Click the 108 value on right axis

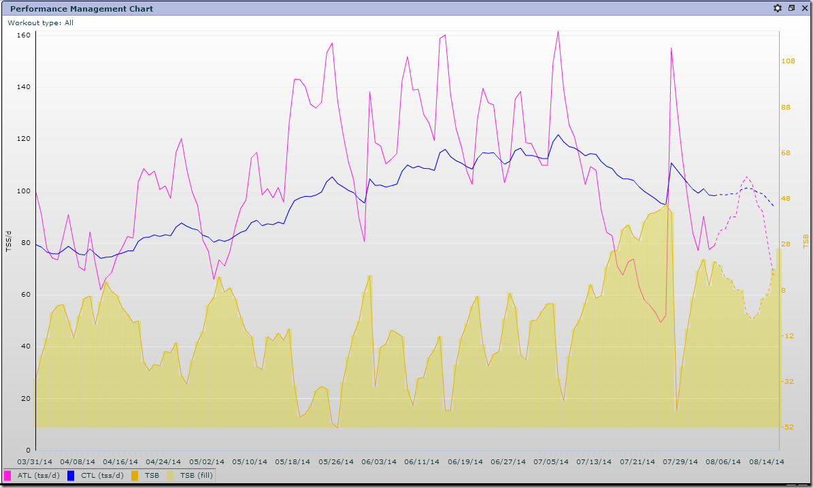point(789,61)
